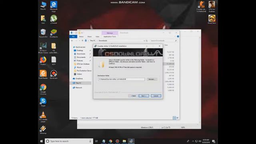Open Counter-strike 1.6 WaRzOnE desktop shortcut

201,7
